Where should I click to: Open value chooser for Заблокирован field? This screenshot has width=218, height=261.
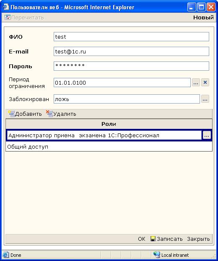tap(205, 99)
